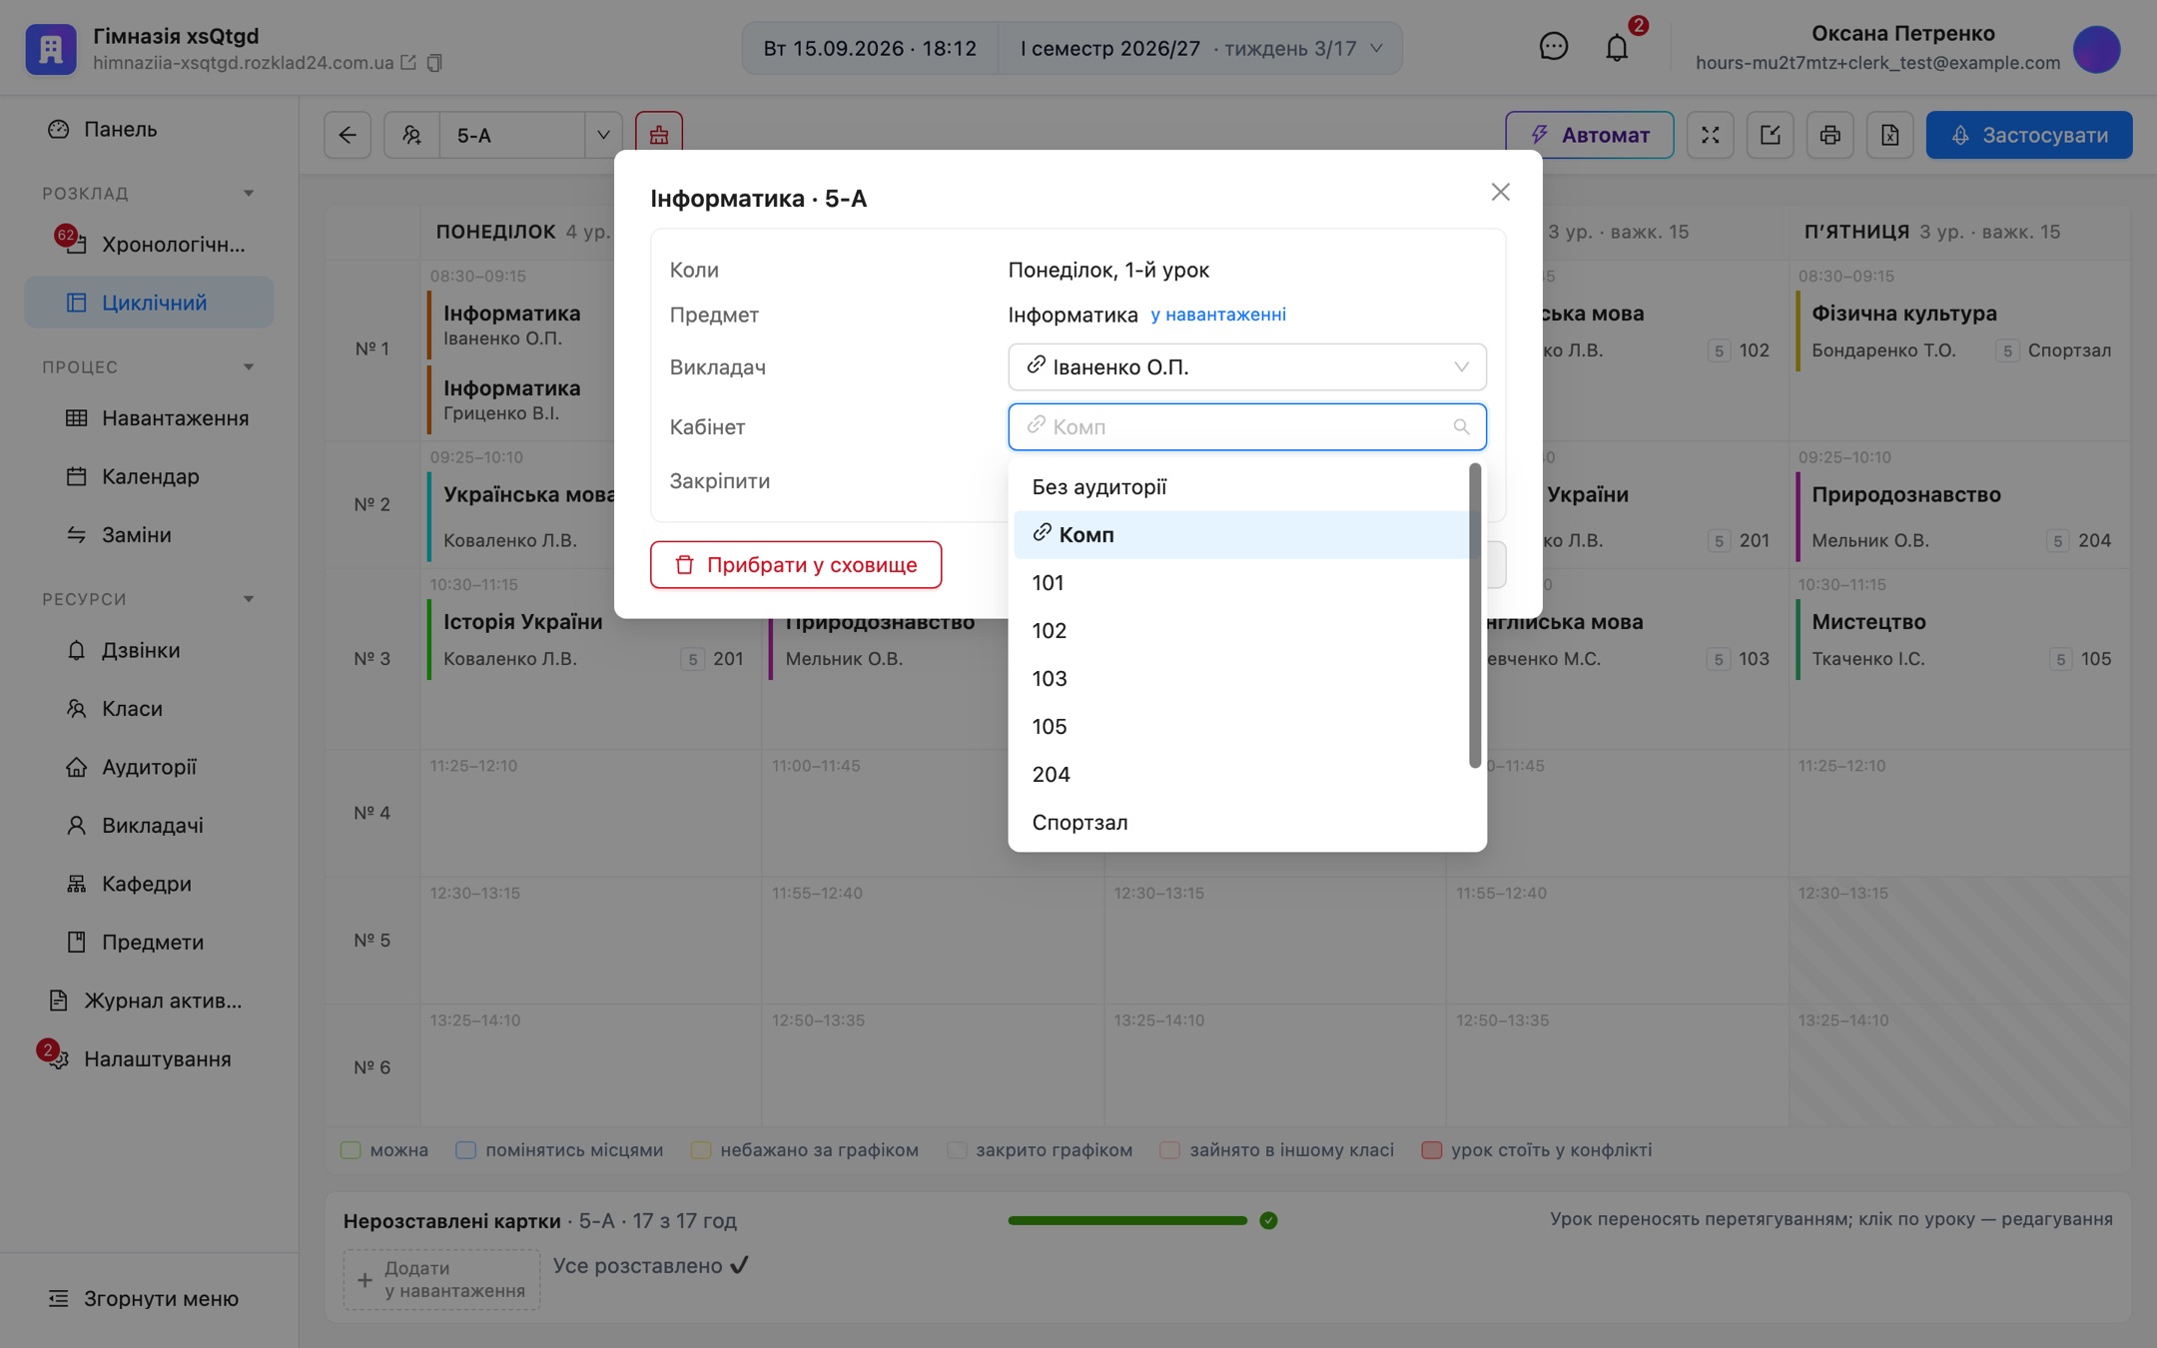Image resolution: width=2157 pixels, height=1348 pixels.
Task: Click the share/export icon in toolbar
Action: (1771, 135)
